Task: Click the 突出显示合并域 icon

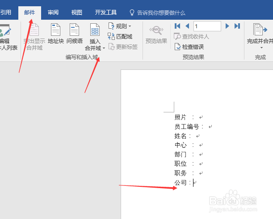Action: pyautogui.click(x=34, y=30)
